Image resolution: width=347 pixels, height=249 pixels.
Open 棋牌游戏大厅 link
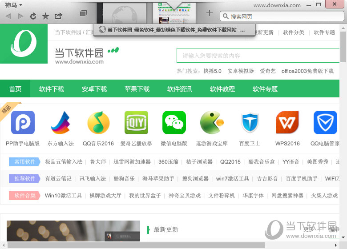coord(105,196)
